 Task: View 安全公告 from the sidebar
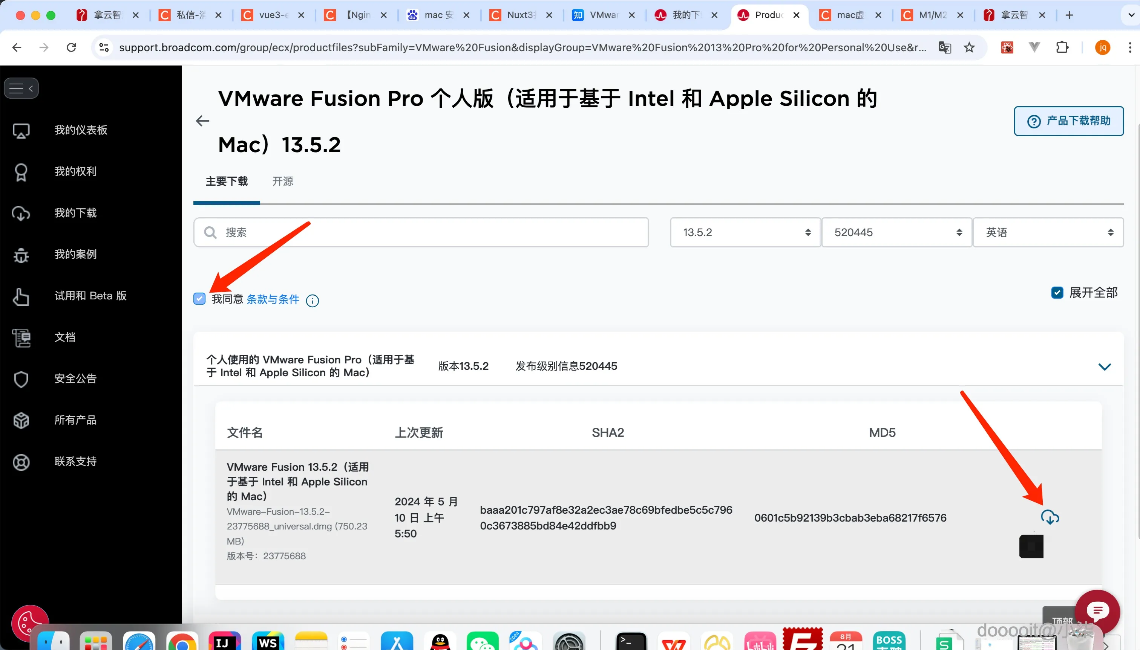[75, 378]
